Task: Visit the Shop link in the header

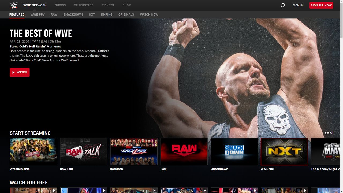Action: 126,5
